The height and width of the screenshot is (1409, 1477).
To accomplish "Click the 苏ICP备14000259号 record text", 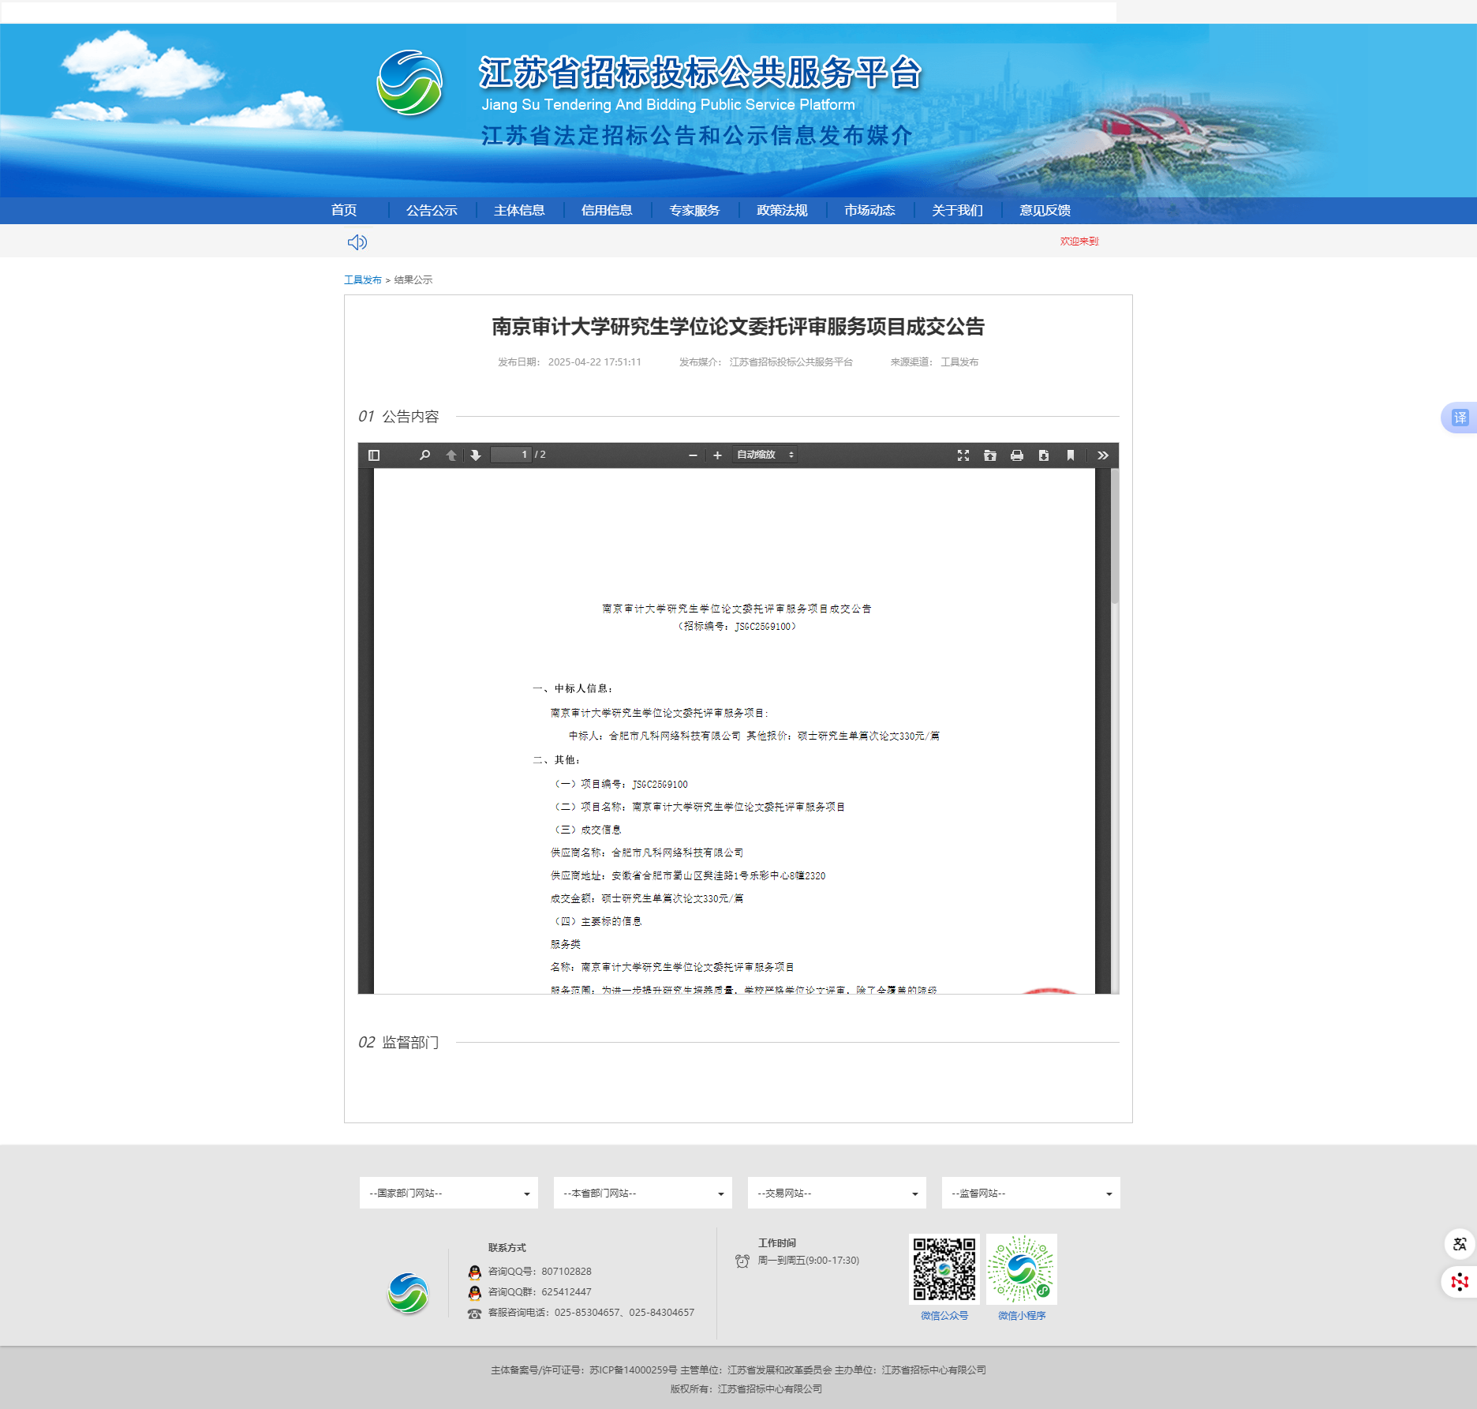I will pyautogui.click(x=634, y=1370).
